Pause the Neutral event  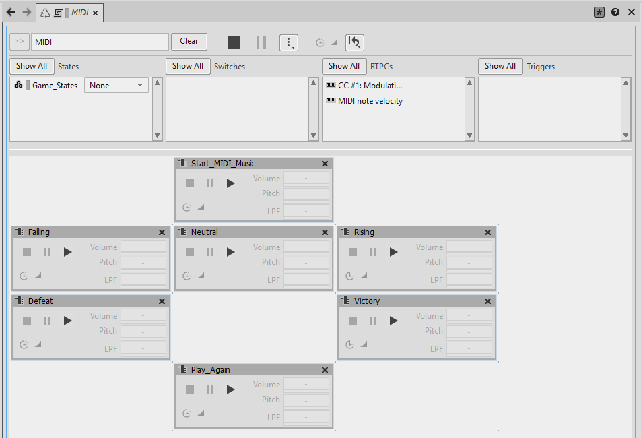(x=210, y=252)
